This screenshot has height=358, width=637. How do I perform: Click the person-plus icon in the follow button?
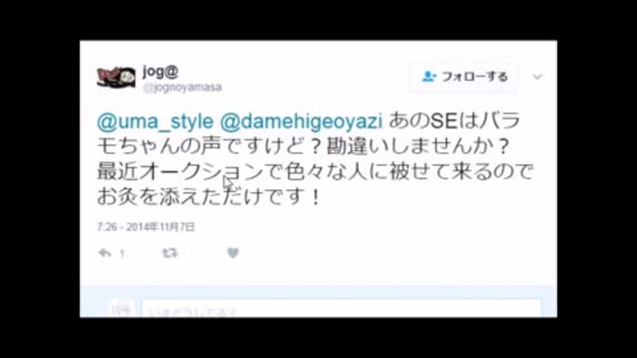coord(429,76)
